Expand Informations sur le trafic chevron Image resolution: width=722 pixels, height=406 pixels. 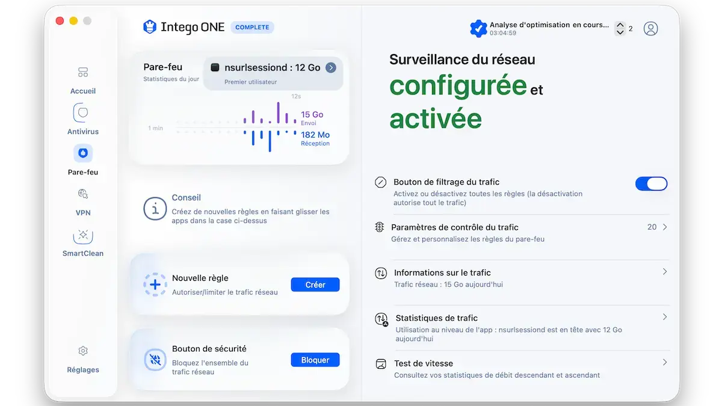665,271
